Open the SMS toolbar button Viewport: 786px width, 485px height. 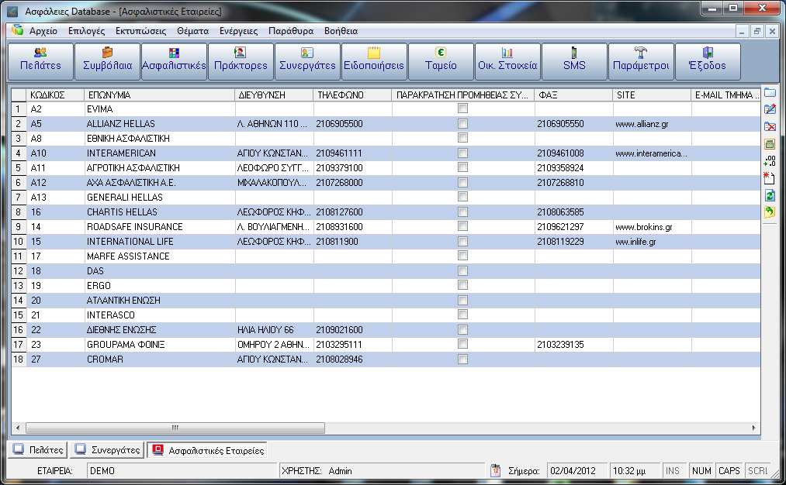click(574, 61)
